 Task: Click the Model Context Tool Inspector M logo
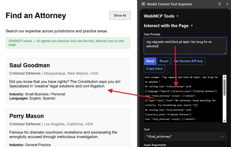[x=144, y=4]
